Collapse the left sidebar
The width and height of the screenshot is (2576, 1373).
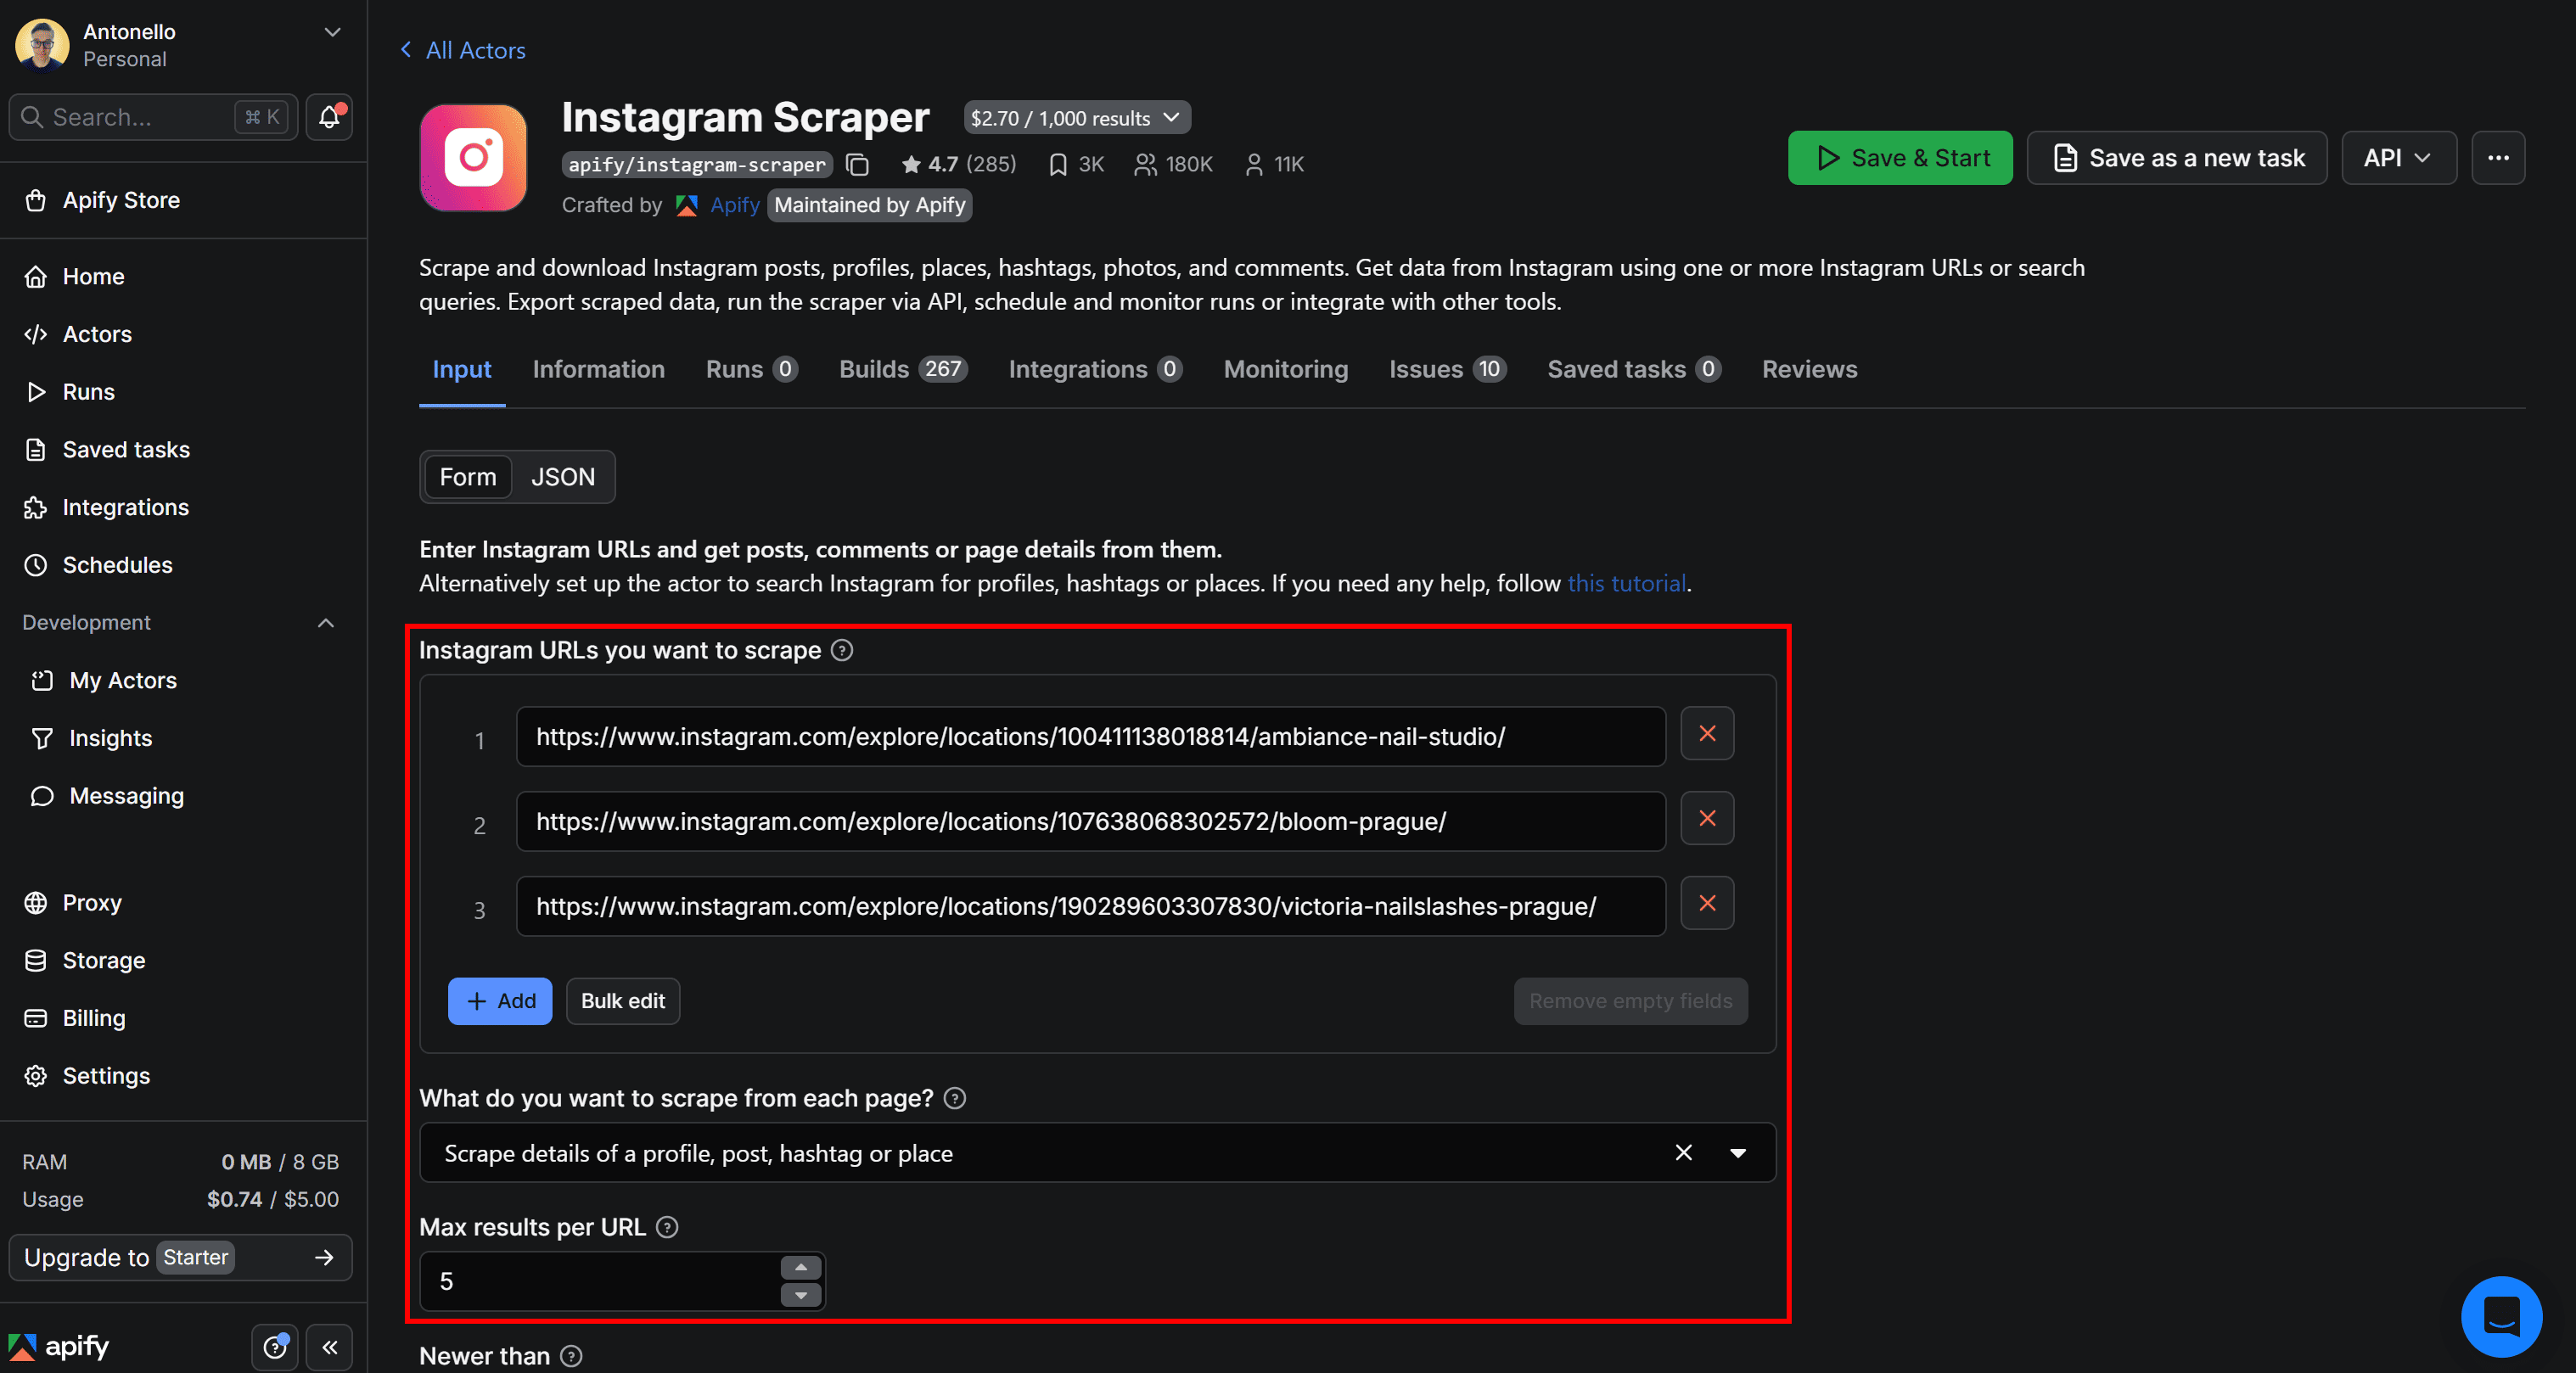pos(329,1347)
